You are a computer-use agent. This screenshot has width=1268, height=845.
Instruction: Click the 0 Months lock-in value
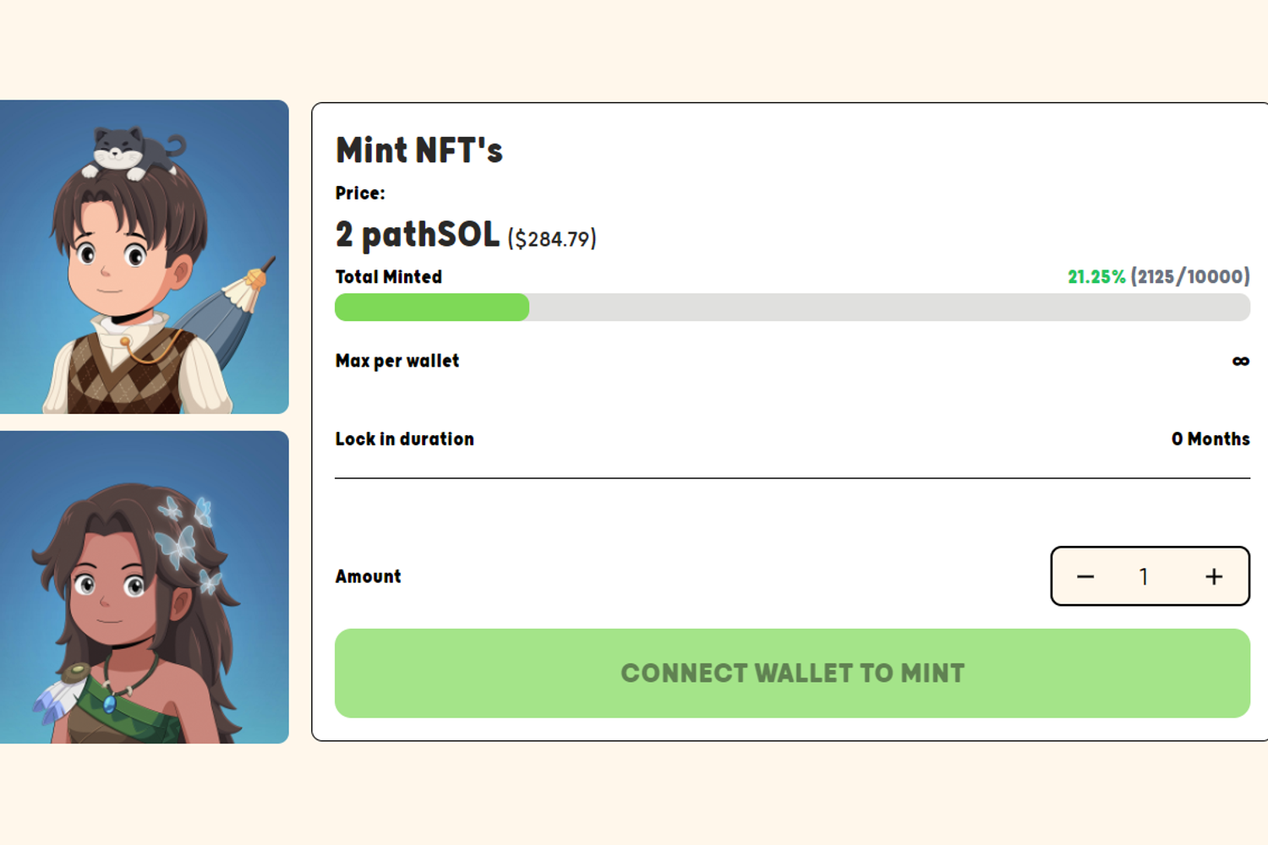click(1211, 439)
